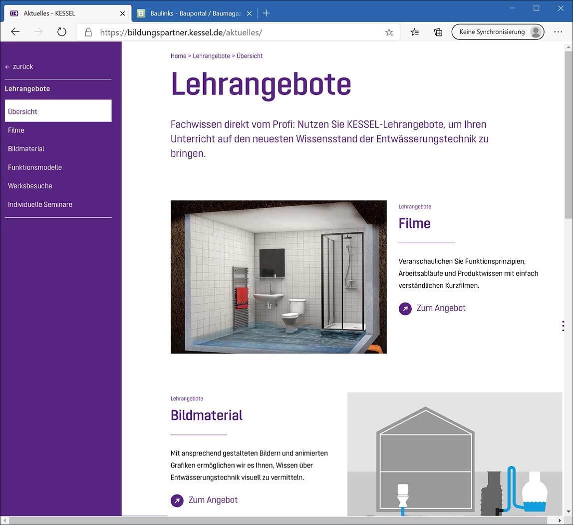Open the favorites list icon
The height and width of the screenshot is (525, 573).
click(415, 32)
